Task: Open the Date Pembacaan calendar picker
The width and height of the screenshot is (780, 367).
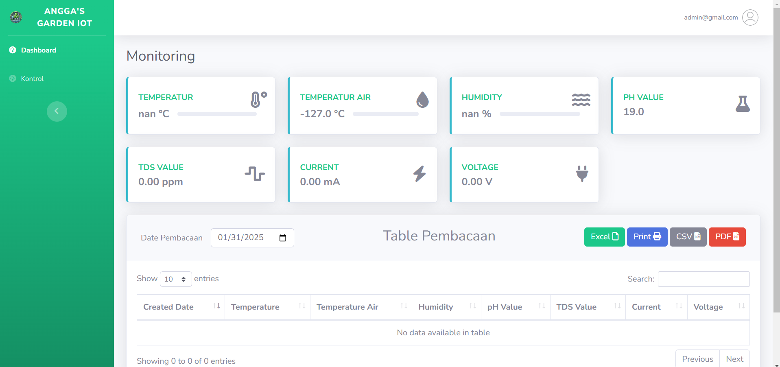Action: tap(282, 238)
